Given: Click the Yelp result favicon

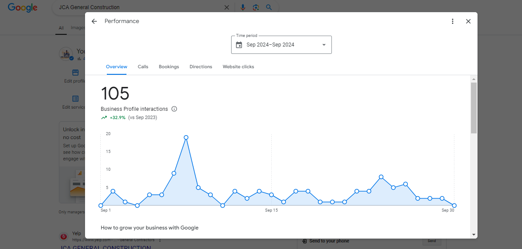Looking at the screenshot, I should [x=64, y=236].
